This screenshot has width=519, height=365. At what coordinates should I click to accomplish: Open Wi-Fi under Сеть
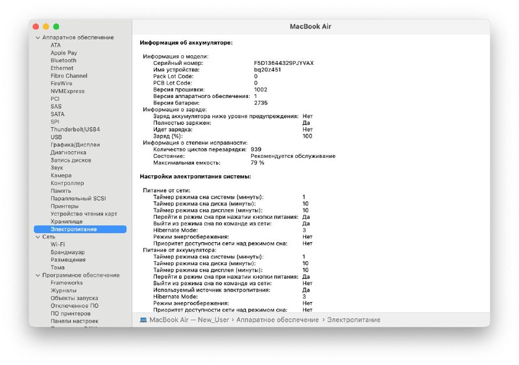point(58,244)
